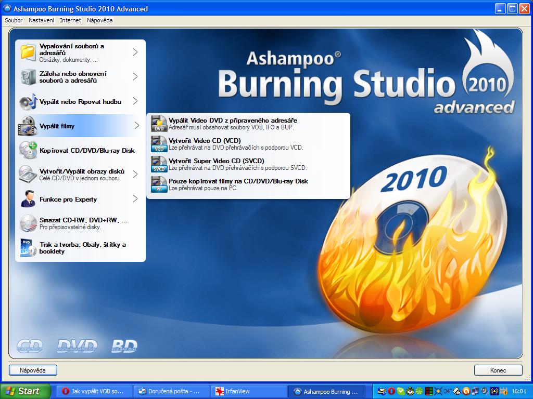Screen dimensions: 533x399
Task: Click the network computers tray icon
Action: click(x=475, y=391)
